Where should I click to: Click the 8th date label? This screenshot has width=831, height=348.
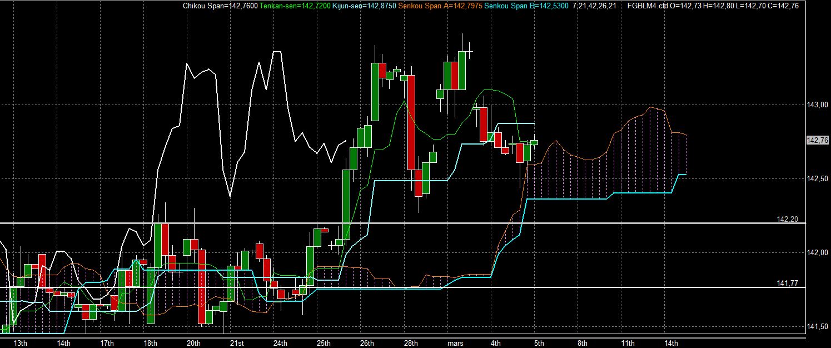coord(583,342)
